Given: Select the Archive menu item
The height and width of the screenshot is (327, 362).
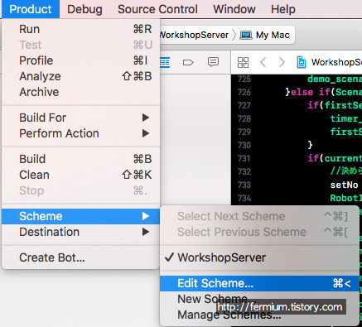Looking at the screenshot, I should [80, 92].
